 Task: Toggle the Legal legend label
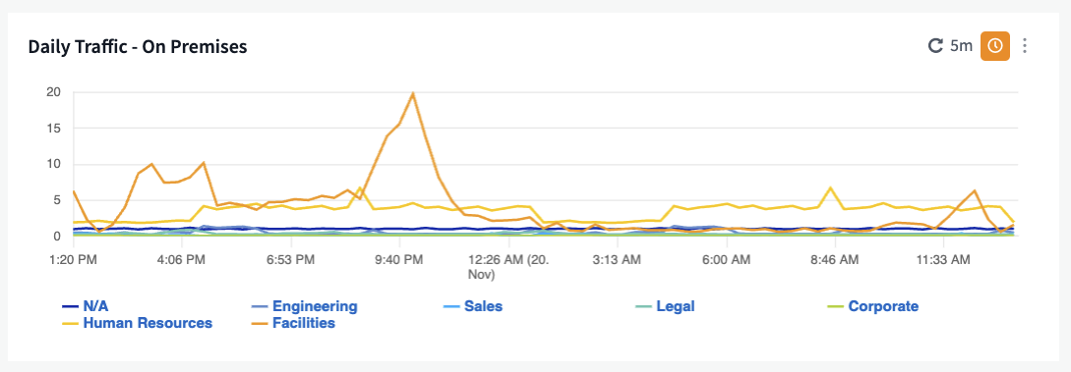[676, 306]
